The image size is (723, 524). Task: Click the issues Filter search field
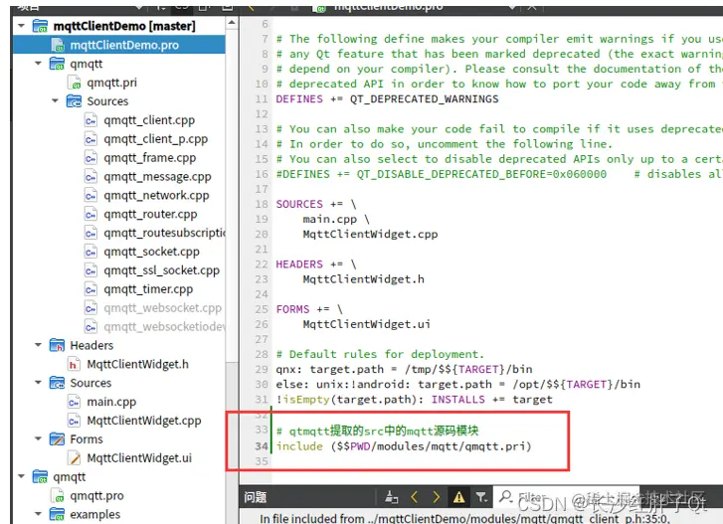coord(567,497)
